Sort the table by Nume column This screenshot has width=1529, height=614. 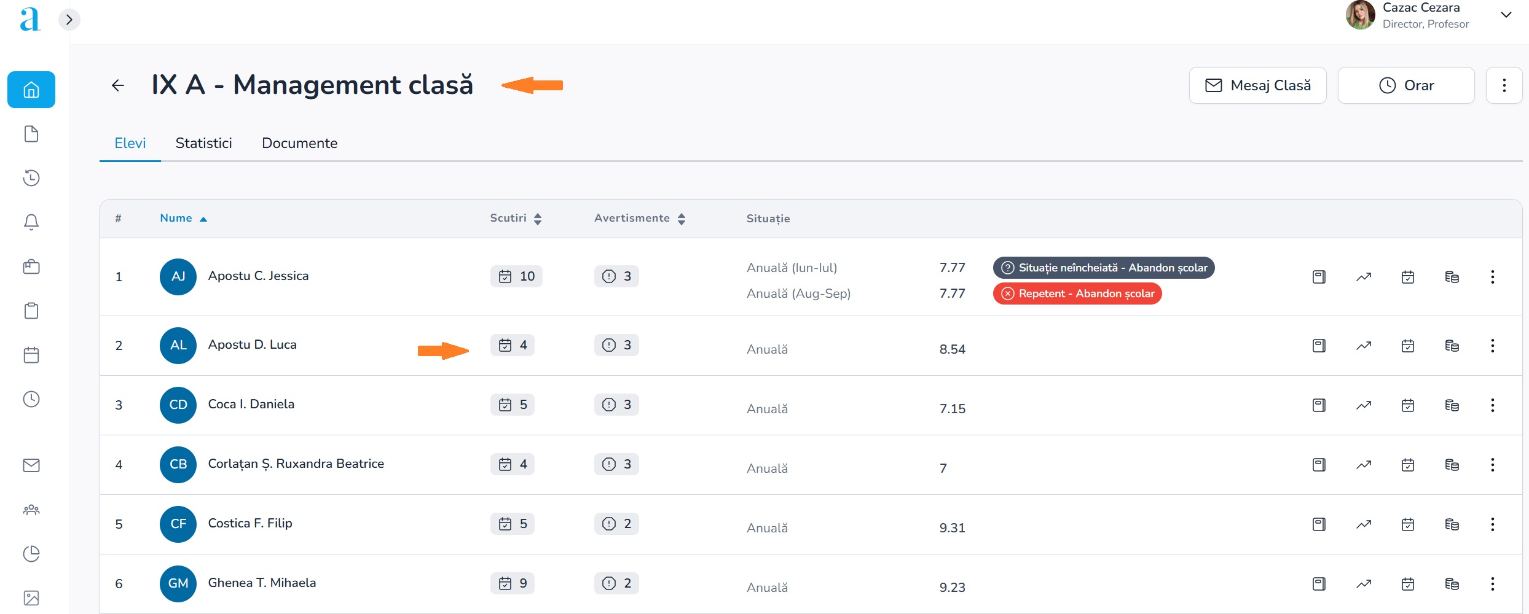[183, 218]
